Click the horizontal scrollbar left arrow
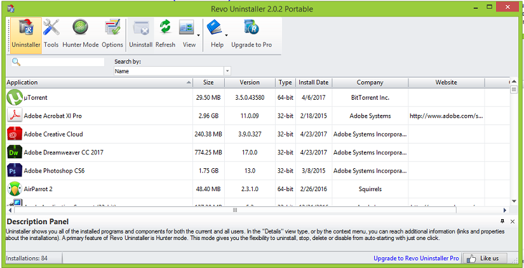Viewport: 524px width, 268px height. pyautogui.click(x=10, y=210)
